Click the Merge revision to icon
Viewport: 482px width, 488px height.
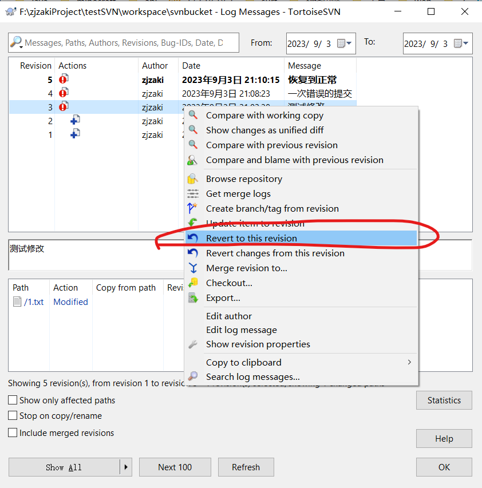(193, 268)
